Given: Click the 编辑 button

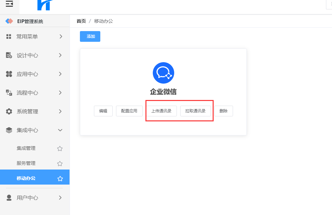Looking at the screenshot, I should coord(103,111).
